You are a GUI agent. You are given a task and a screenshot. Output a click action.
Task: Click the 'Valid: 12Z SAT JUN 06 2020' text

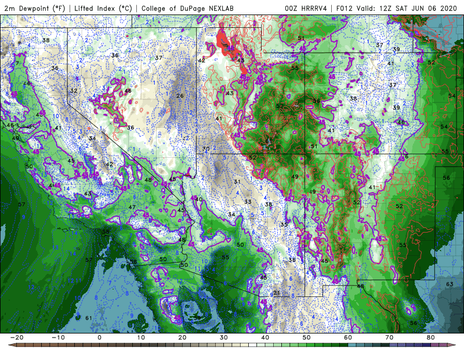pyautogui.click(x=407, y=8)
